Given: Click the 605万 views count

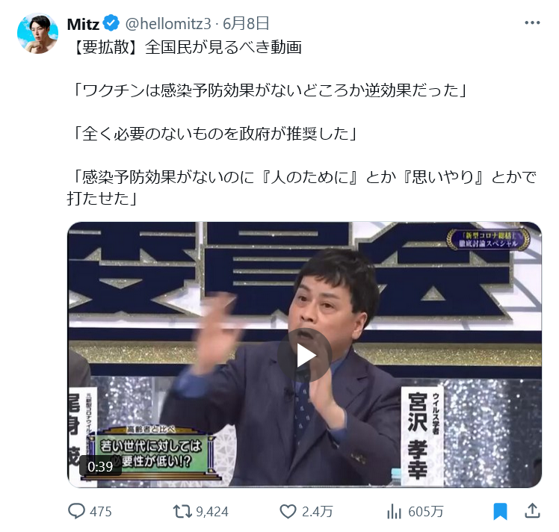Looking at the screenshot, I should click(x=426, y=512).
